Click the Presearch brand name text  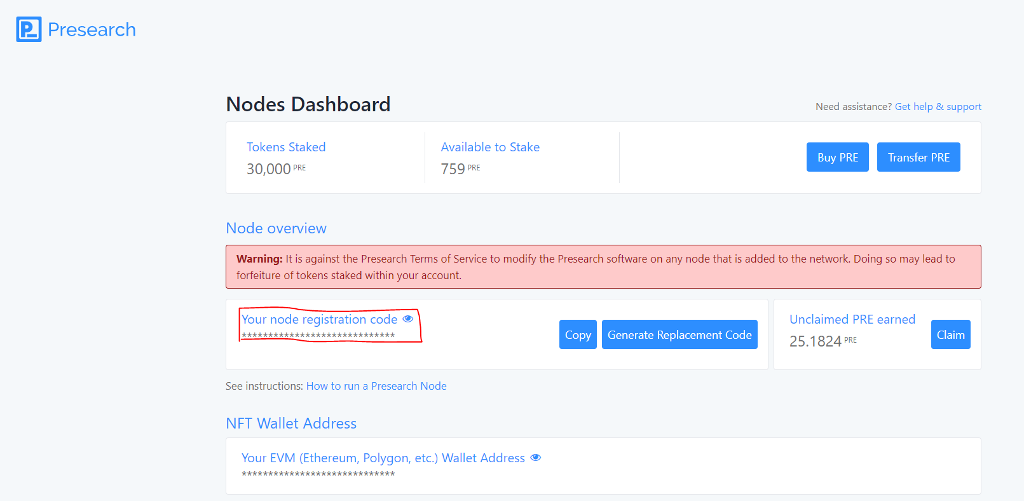pos(92,30)
